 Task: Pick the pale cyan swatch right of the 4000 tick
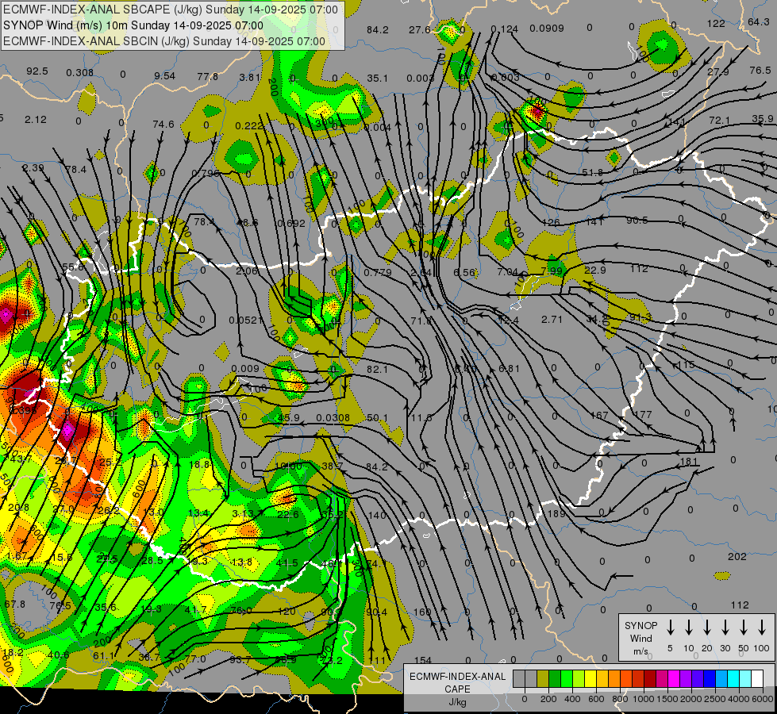pos(744,678)
